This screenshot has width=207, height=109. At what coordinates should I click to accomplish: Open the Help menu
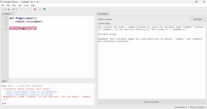[33, 5]
